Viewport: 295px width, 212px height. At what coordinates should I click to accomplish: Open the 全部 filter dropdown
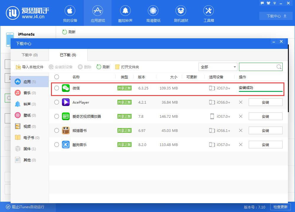click(218, 67)
